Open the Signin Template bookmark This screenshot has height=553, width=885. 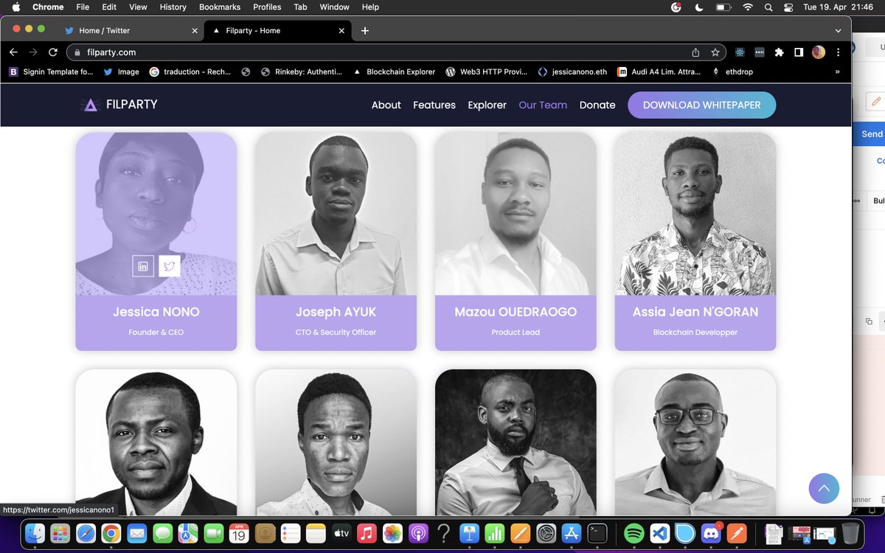(51, 72)
